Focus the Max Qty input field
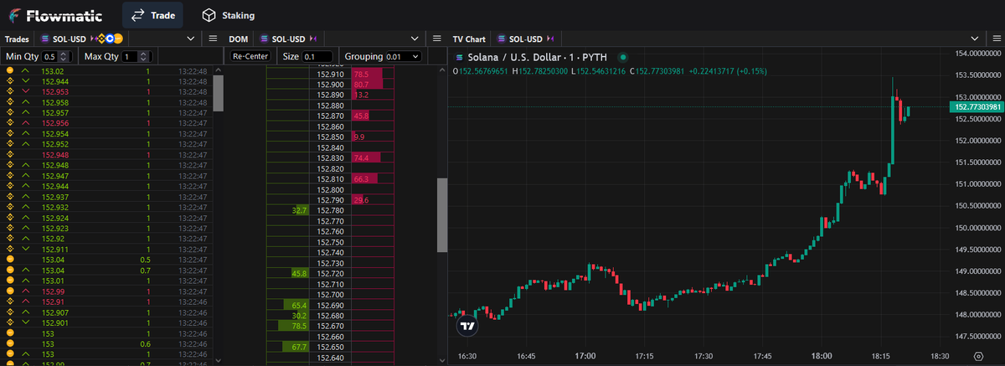 coord(135,56)
